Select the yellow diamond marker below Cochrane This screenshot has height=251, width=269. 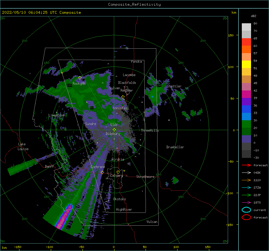click(102, 172)
